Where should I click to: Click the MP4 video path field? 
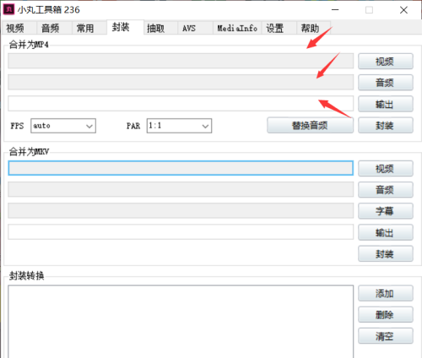tap(181, 61)
